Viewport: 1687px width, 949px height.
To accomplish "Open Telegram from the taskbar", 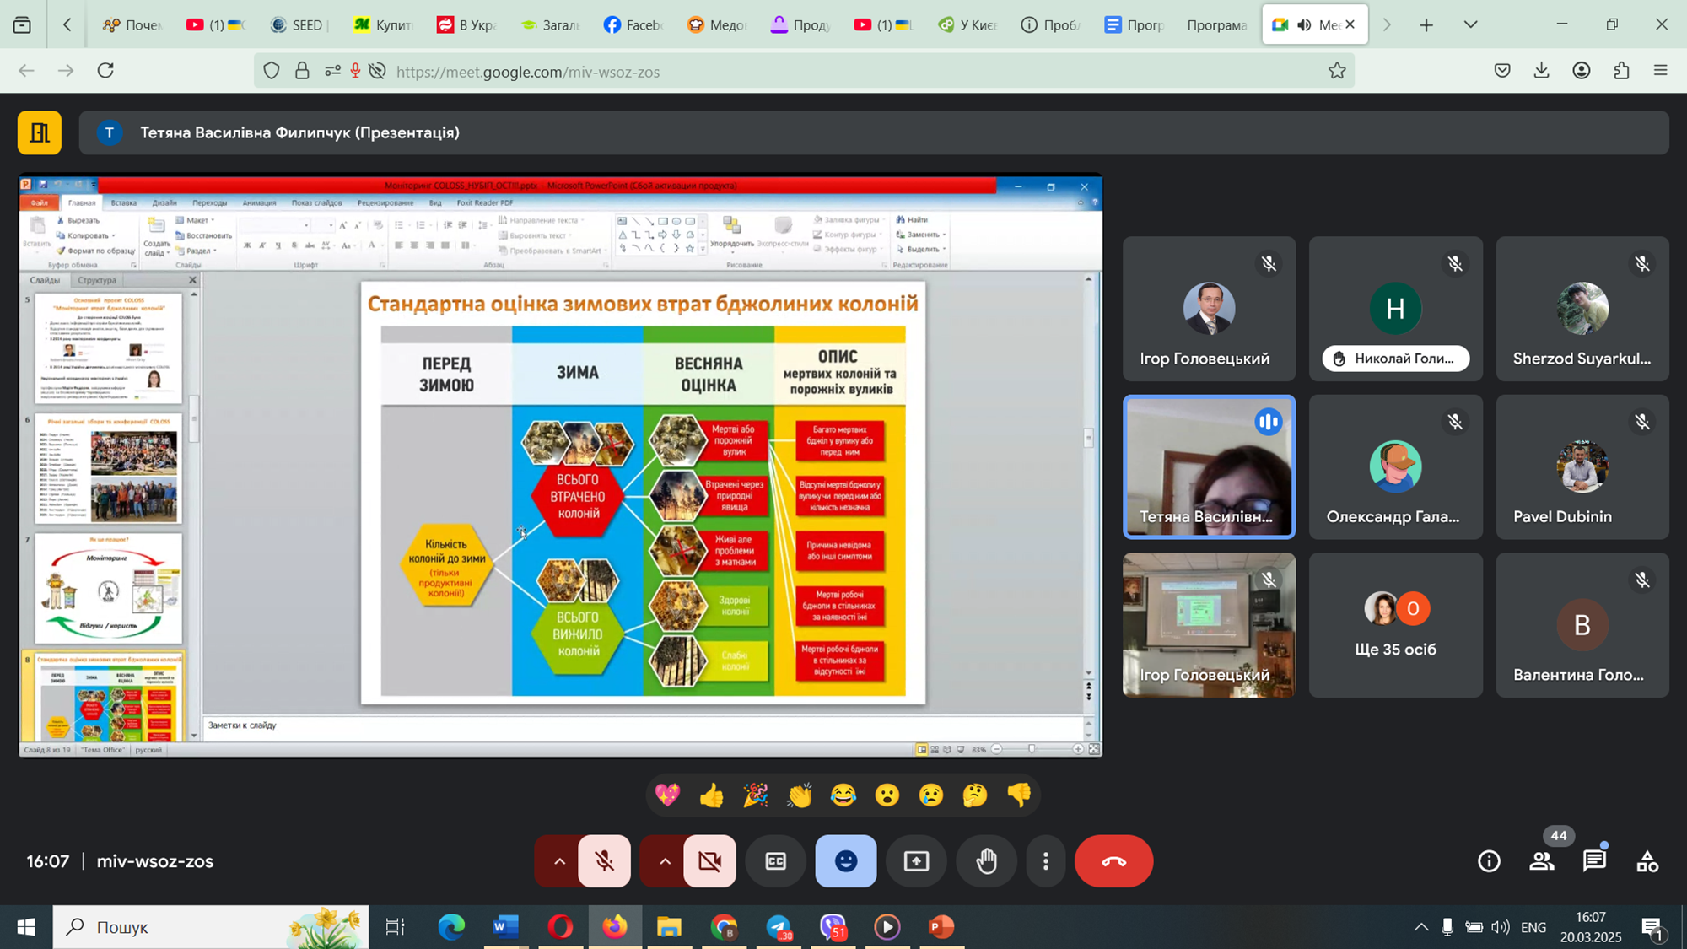I will 779,927.
